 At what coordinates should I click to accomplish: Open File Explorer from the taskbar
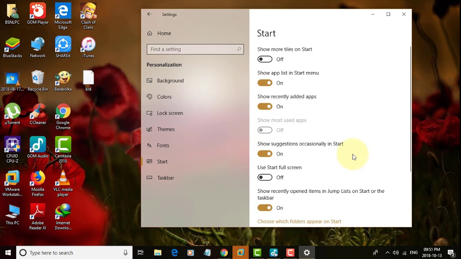tap(158, 253)
